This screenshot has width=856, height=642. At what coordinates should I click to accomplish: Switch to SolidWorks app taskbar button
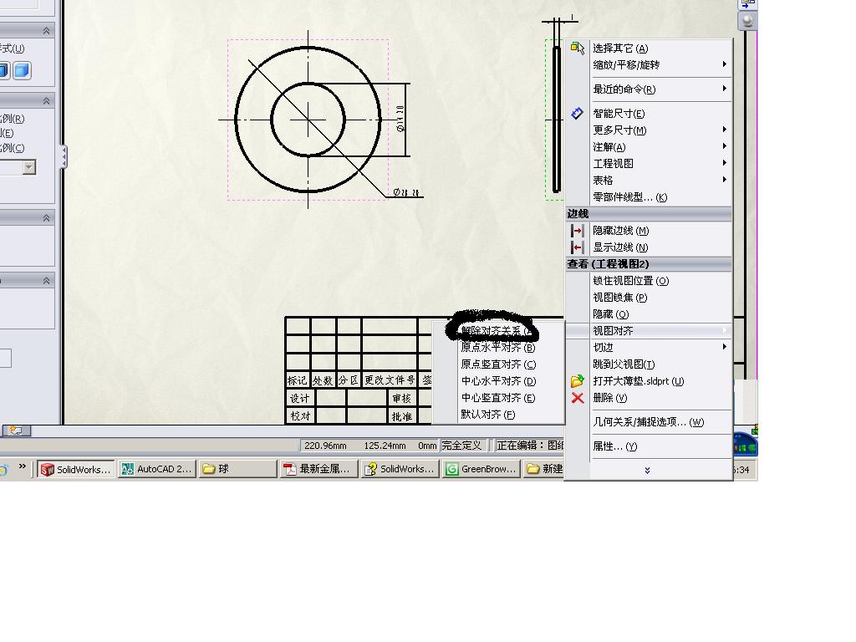point(76,469)
